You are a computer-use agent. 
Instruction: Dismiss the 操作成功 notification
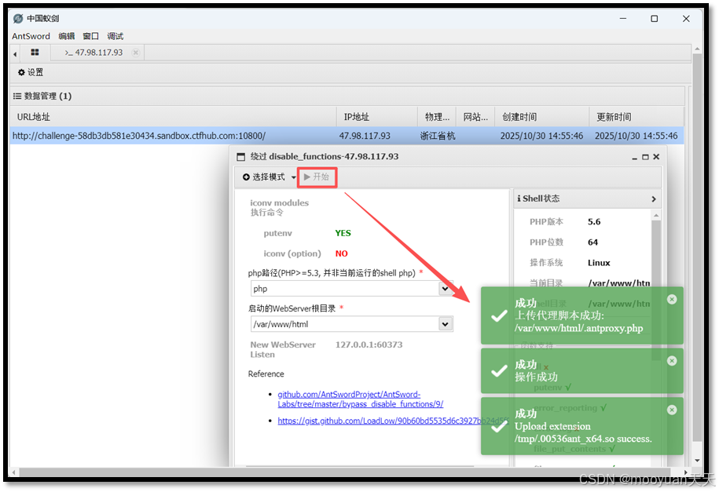(x=672, y=362)
